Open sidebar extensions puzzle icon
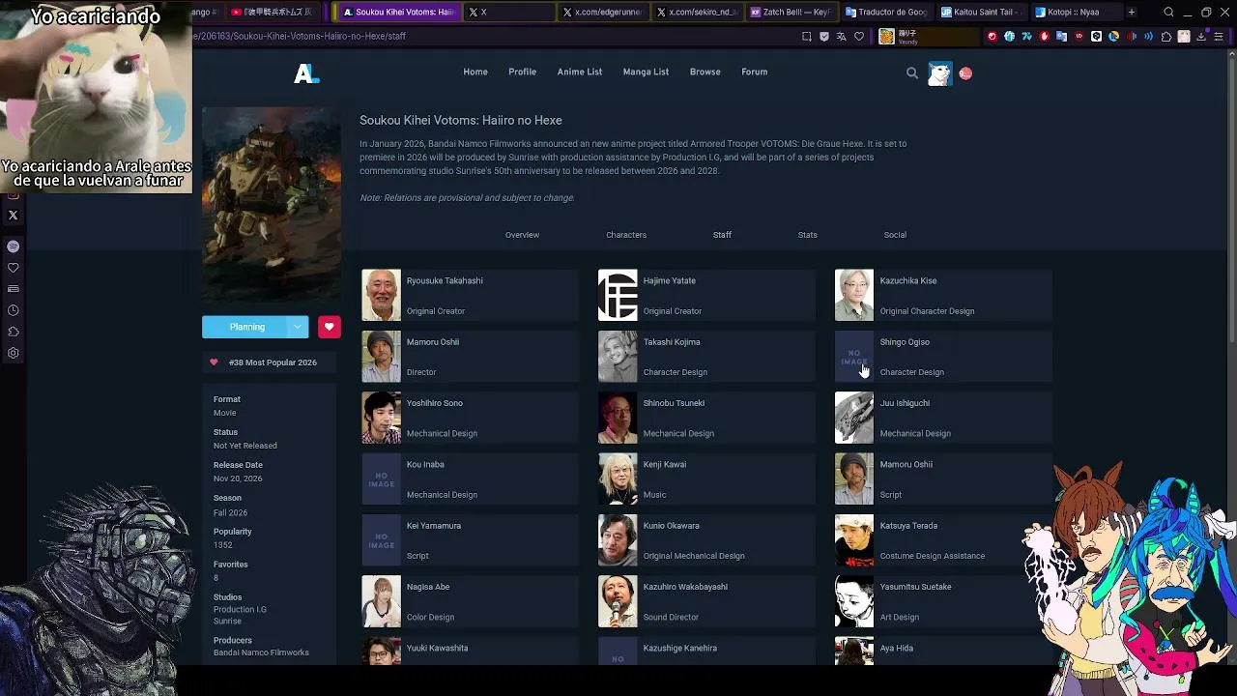The width and height of the screenshot is (1237, 696). (14, 332)
